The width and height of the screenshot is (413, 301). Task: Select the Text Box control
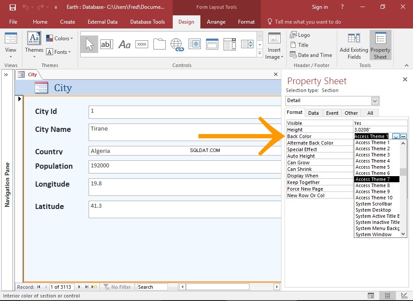point(107,44)
